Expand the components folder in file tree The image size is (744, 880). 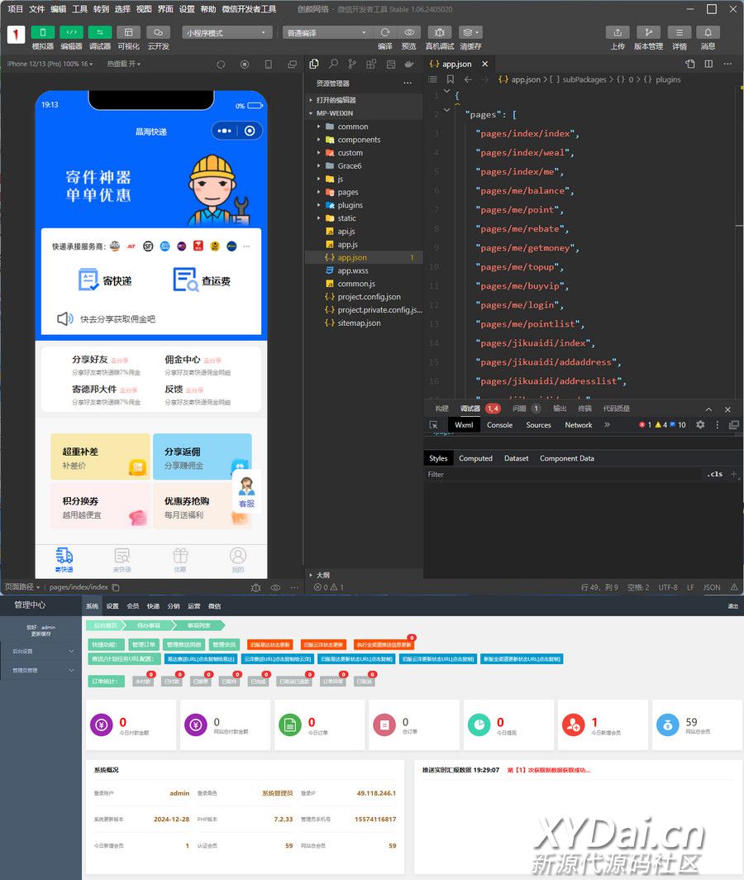pyautogui.click(x=359, y=140)
